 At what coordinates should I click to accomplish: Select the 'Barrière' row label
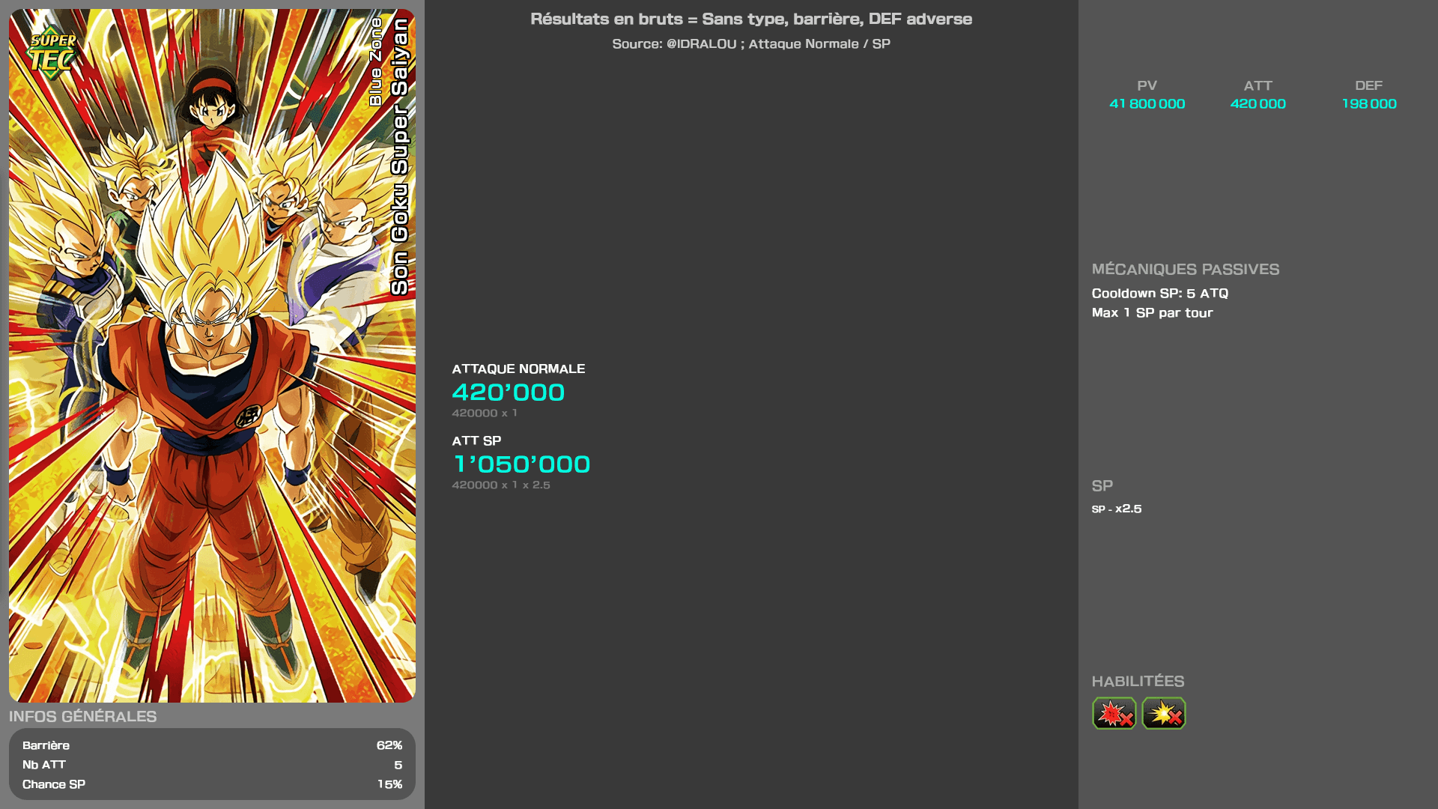point(46,745)
